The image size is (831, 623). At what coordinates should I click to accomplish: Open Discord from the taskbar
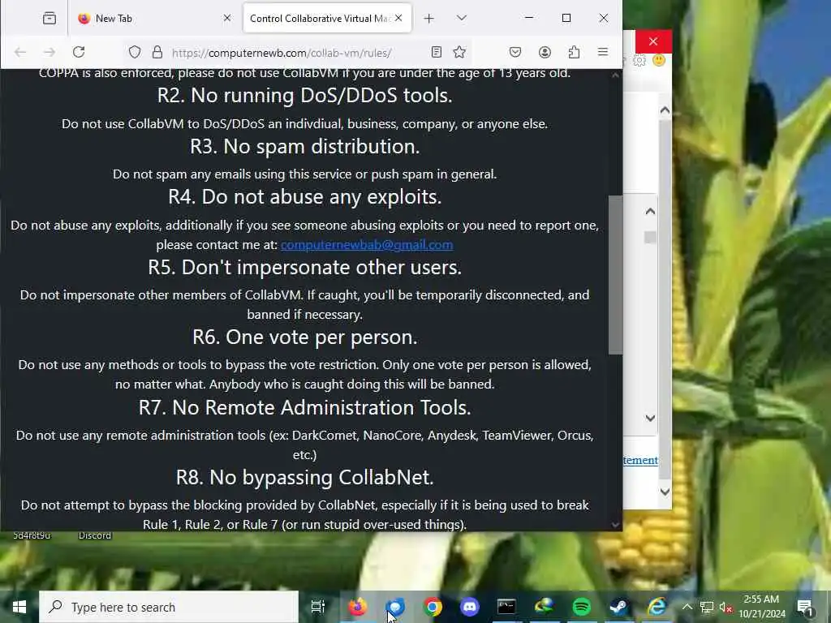pos(470,607)
